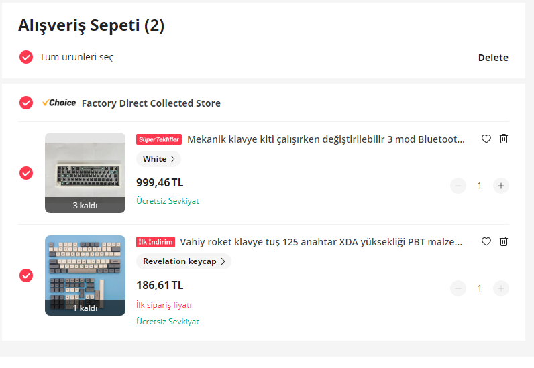Open Factory Direct Collected Store page
534x368 pixels.
pyautogui.click(x=151, y=103)
